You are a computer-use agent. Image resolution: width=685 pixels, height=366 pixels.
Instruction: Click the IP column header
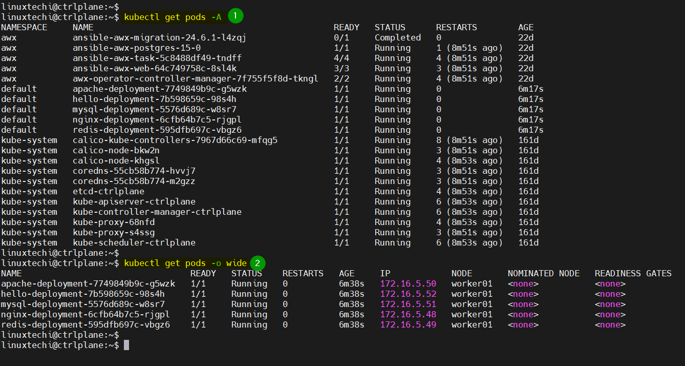coord(385,274)
